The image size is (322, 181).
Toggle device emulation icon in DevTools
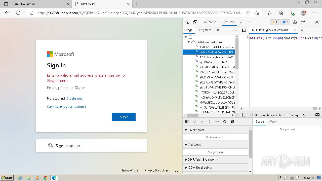195,22
